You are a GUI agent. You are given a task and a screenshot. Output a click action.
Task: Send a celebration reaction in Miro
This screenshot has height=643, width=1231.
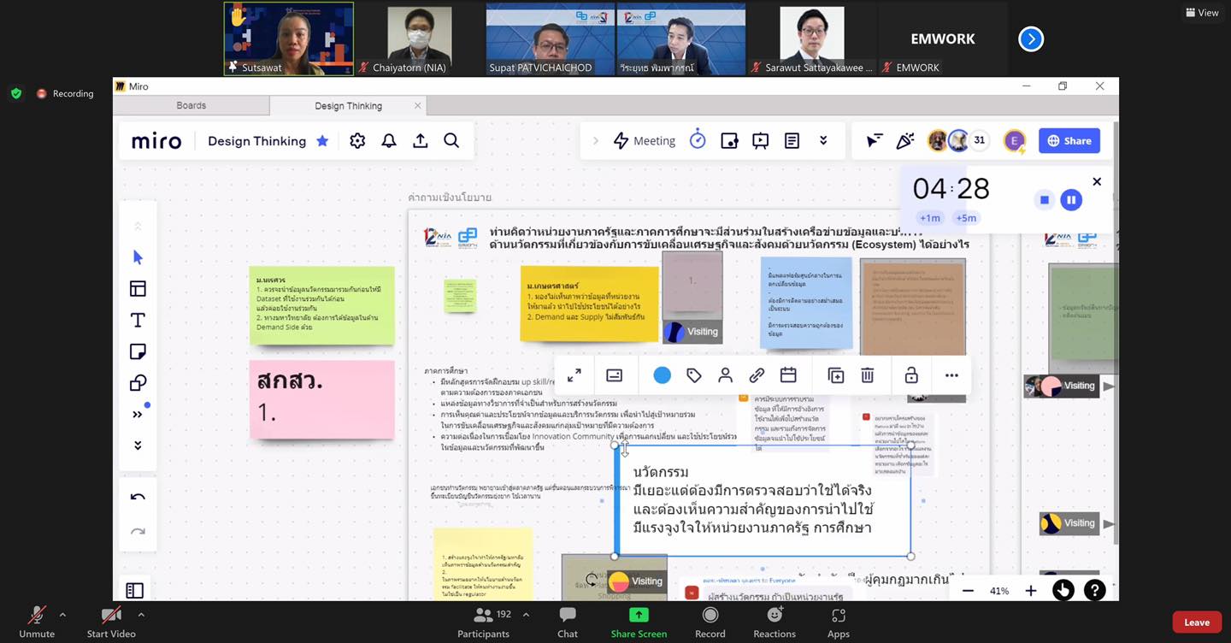[x=905, y=141]
